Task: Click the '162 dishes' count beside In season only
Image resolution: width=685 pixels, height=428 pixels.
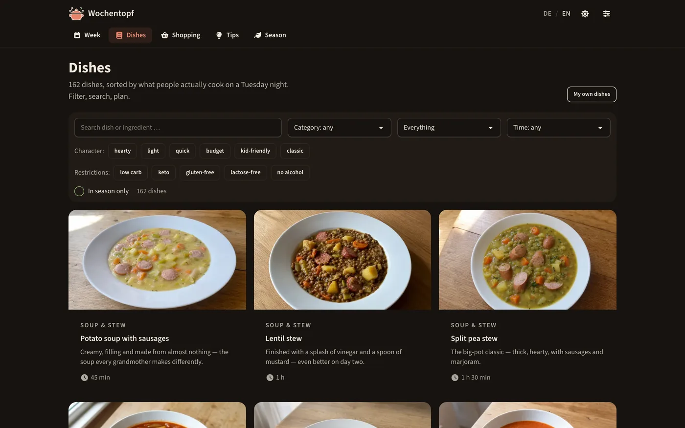Action: (x=152, y=191)
